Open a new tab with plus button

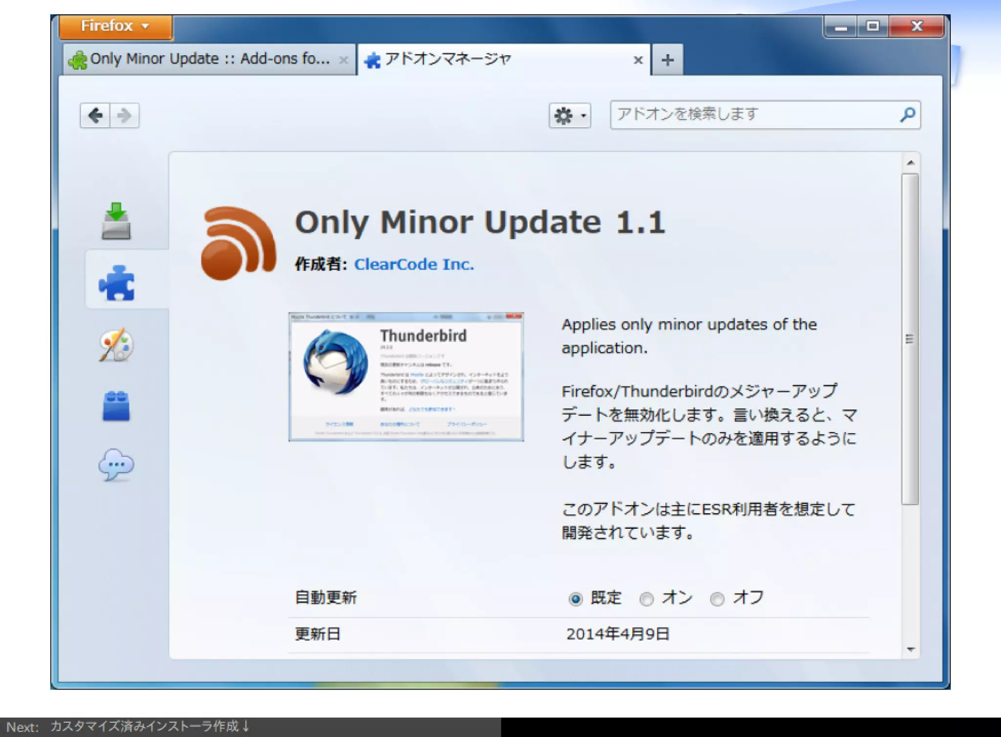point(668,60)
